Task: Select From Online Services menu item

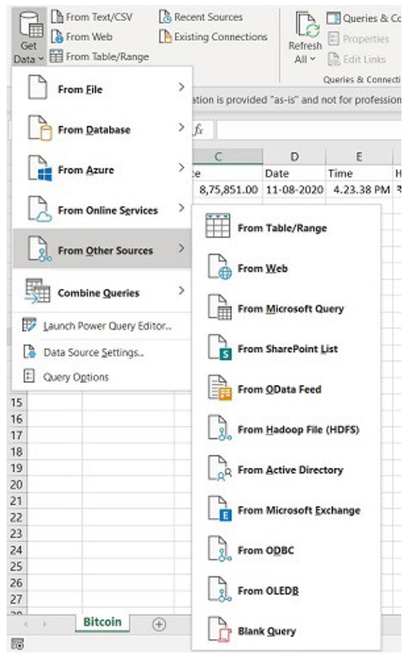Action: tap(102, 210)
